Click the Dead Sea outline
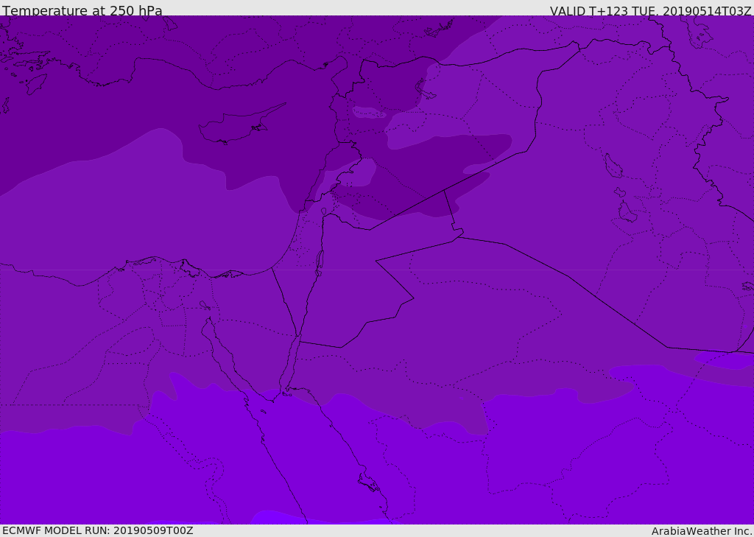Screen dimensions: 754x537 pos(320,261)
